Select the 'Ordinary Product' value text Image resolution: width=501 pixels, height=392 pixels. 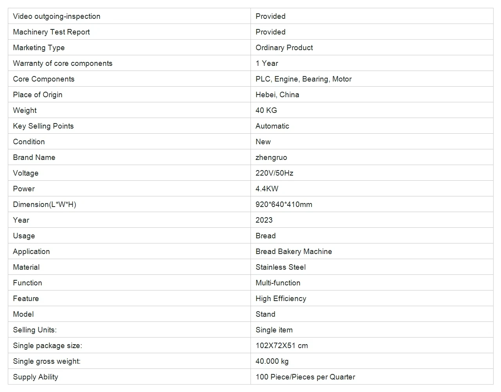point(284,47)
